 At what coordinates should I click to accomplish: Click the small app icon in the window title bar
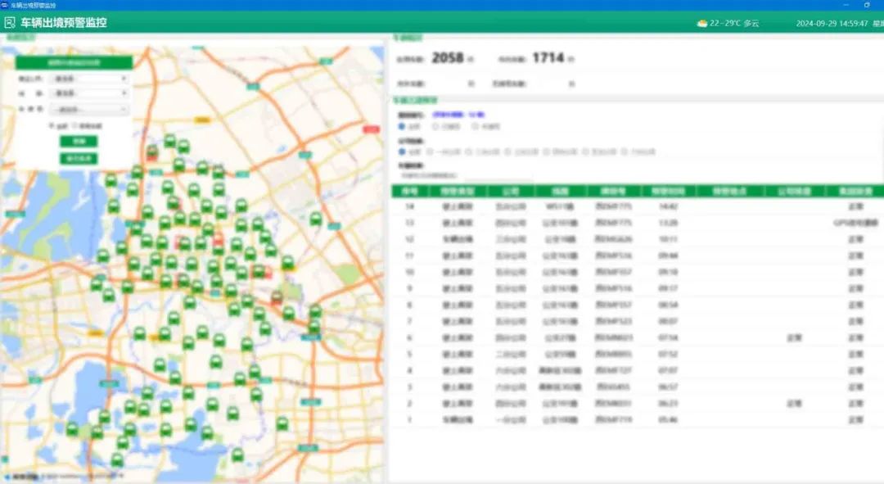tap(5, 5)
